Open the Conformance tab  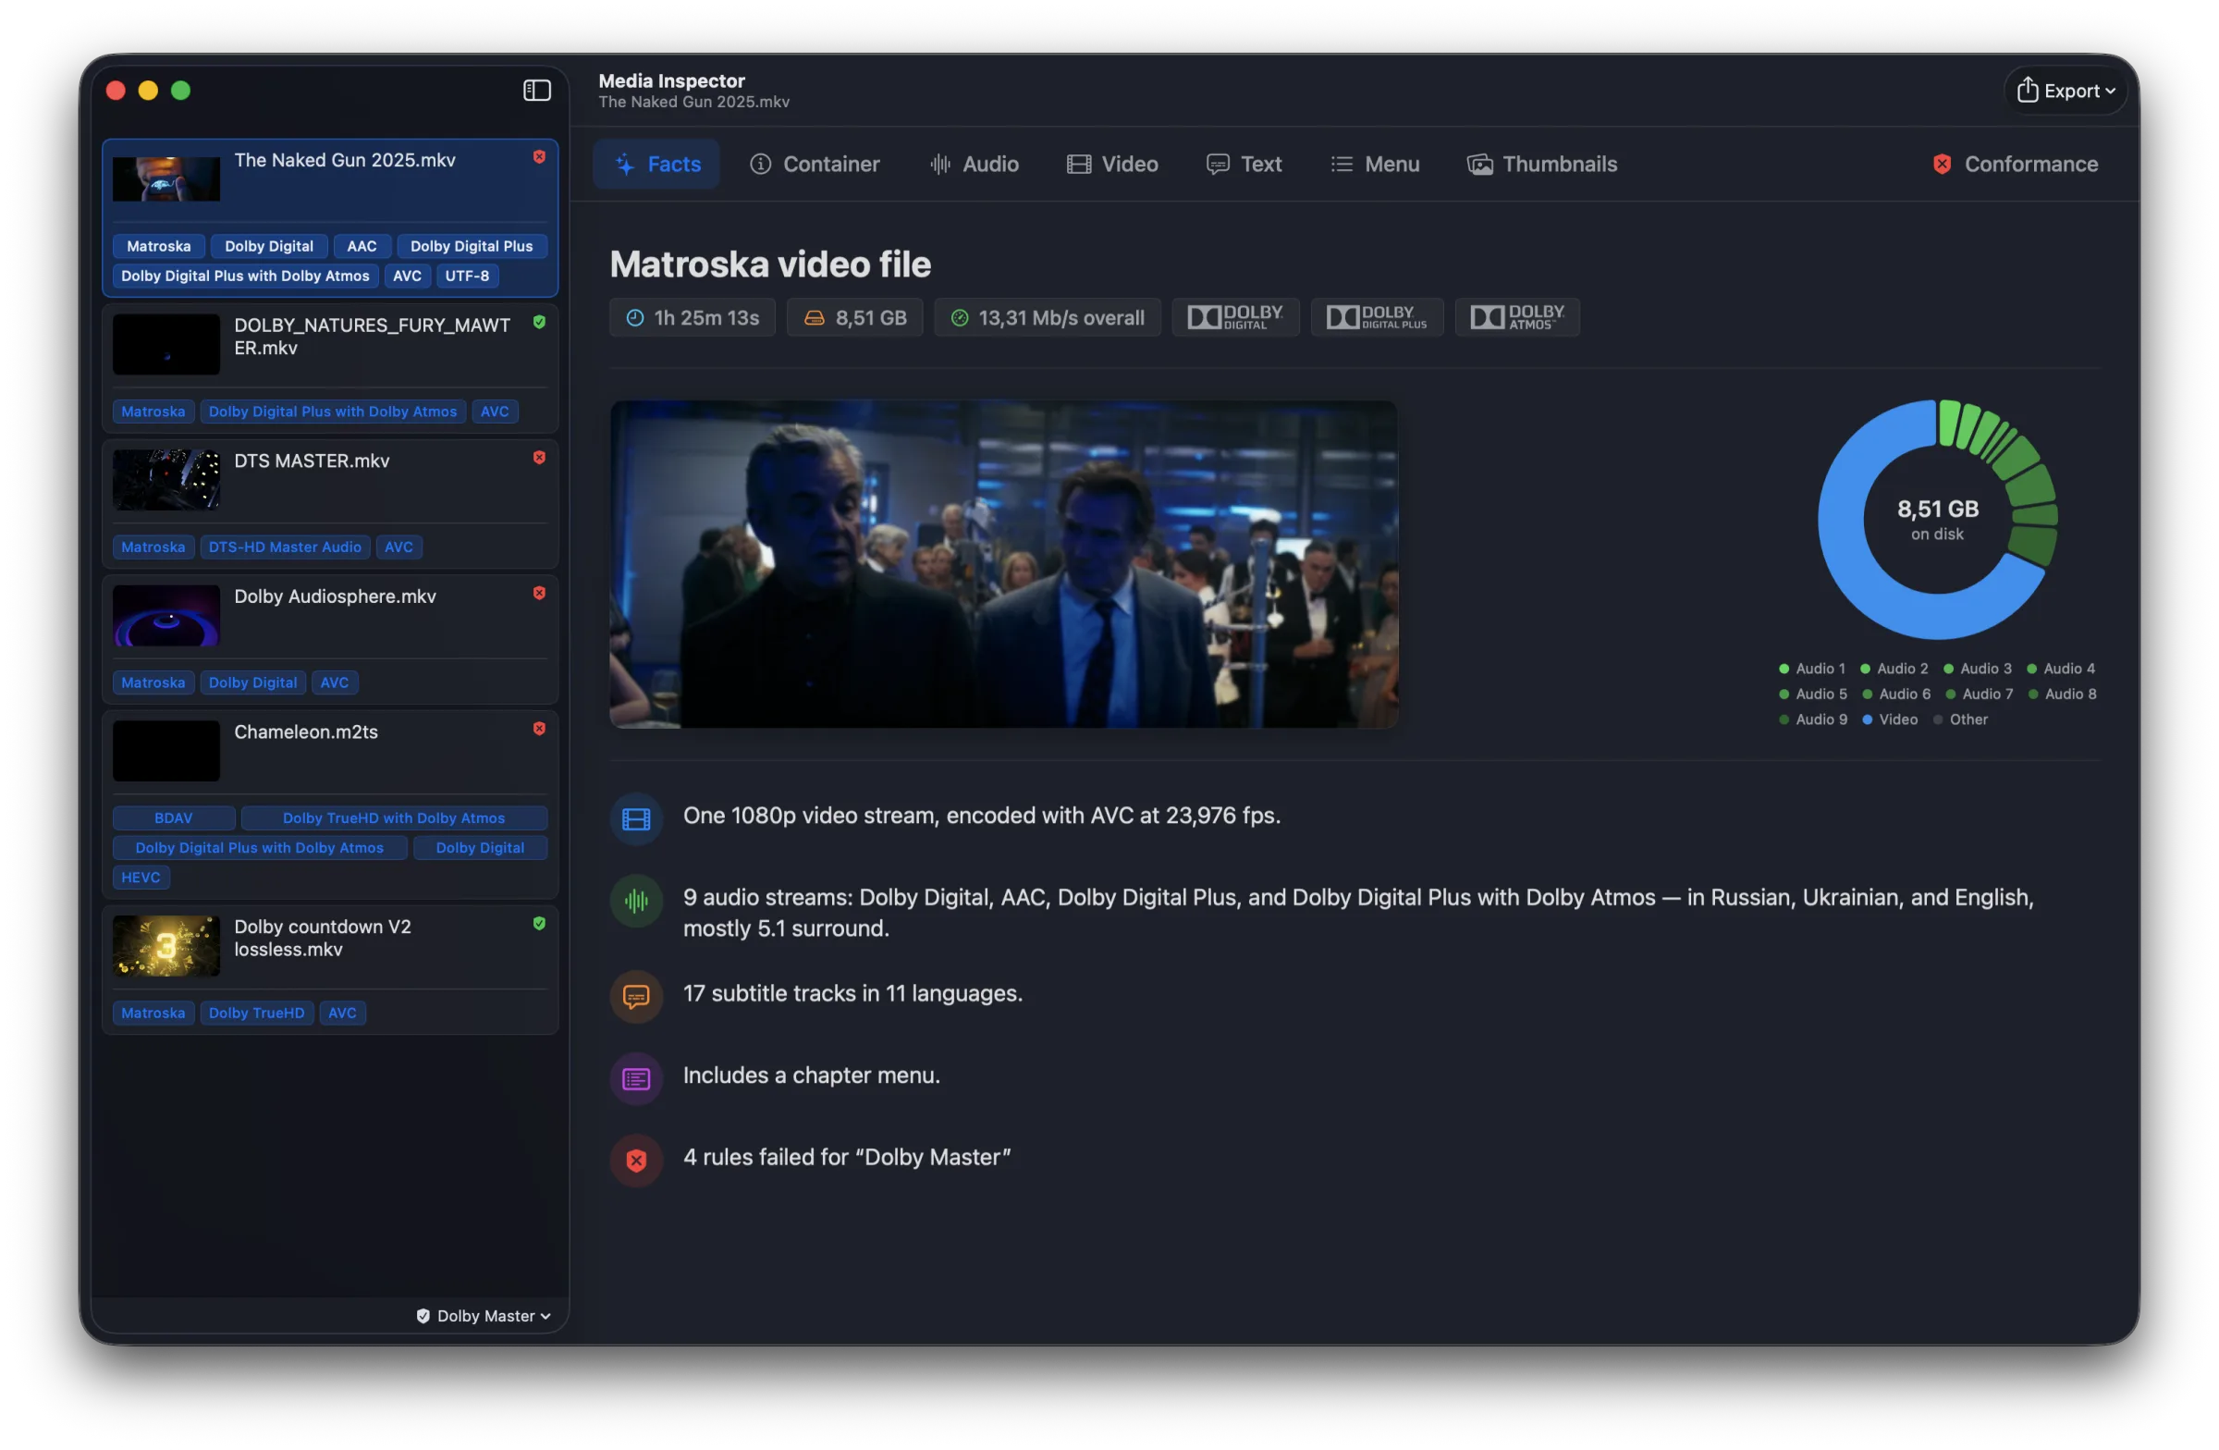pyautogui.click(x=2014, y=164)
